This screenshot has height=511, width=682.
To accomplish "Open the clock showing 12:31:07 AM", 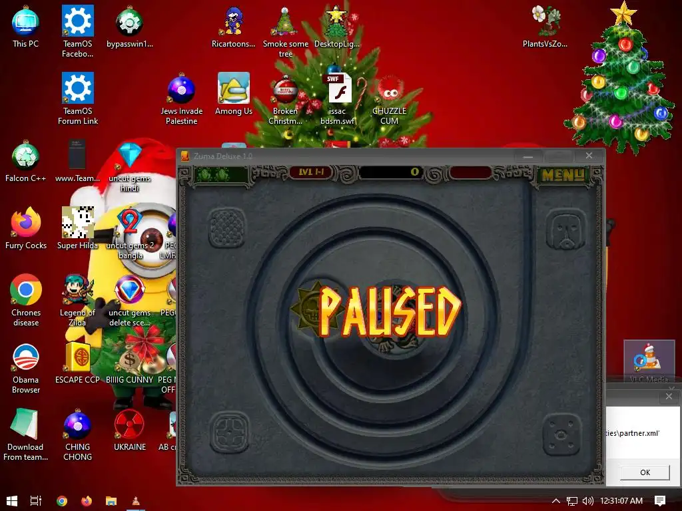I will pyautogui.click(x=621, y=500).
